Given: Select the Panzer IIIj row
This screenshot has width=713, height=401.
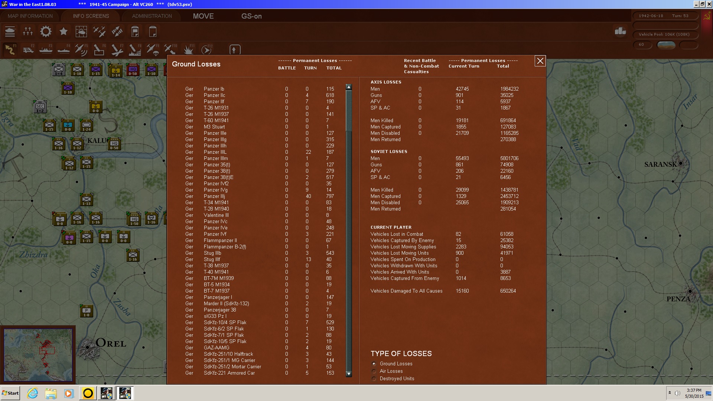Looking at the screenshot, I should click(260, 196).
